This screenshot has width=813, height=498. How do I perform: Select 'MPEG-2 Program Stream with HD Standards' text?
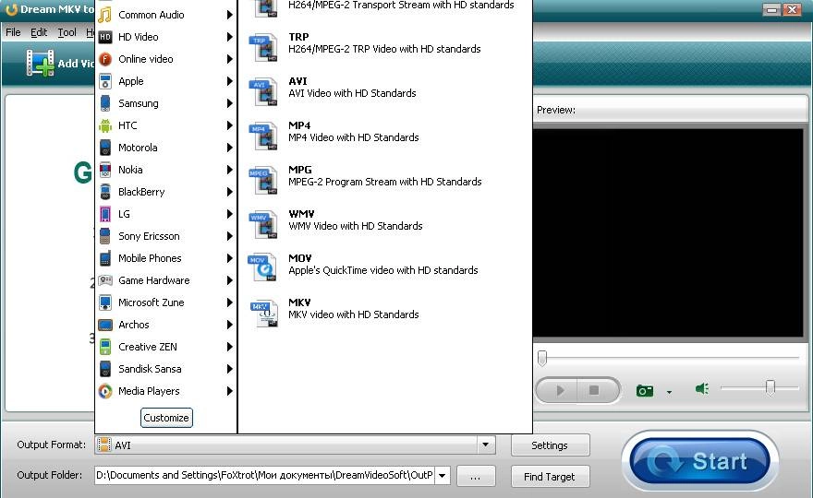tap(384, 182)
